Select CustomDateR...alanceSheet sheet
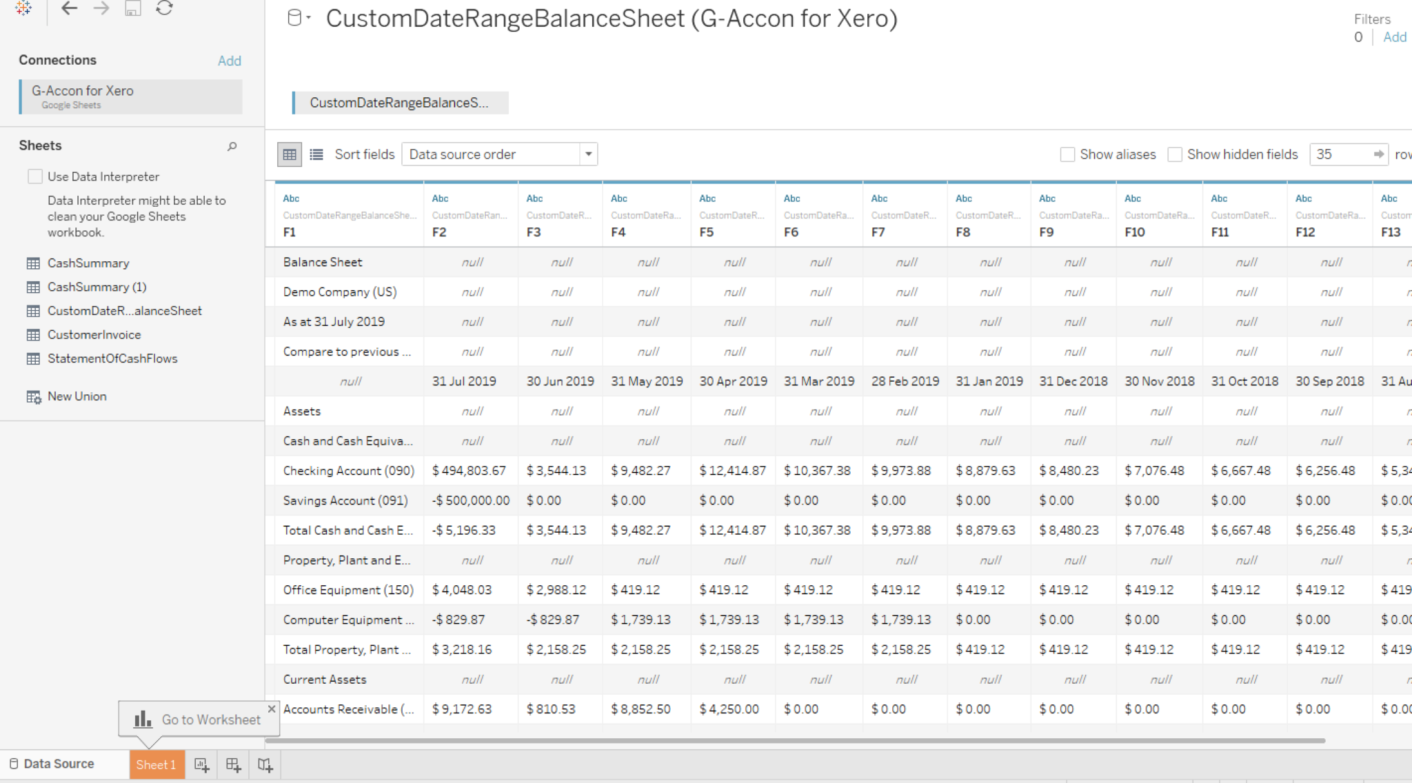The height and width of the screenshot is (783, 1412). click(x=124, y=311)
